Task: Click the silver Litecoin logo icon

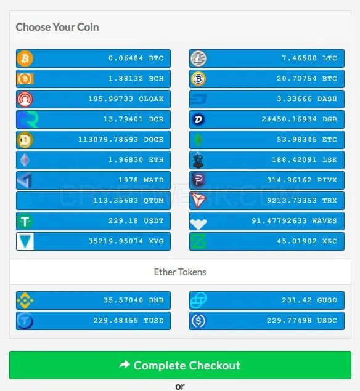Action: 198,58
